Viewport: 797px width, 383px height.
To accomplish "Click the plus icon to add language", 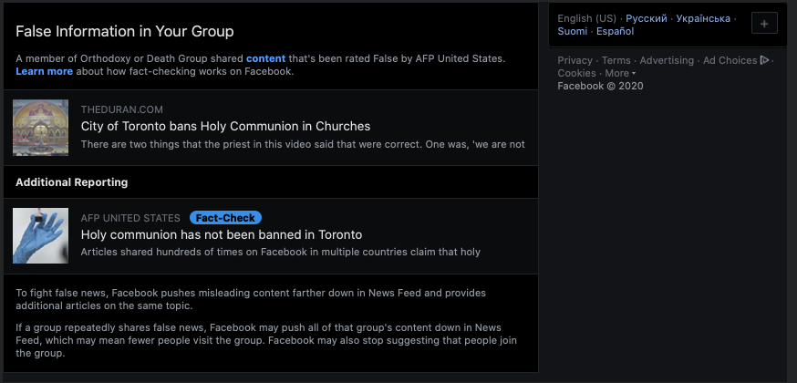I will 764,24.
